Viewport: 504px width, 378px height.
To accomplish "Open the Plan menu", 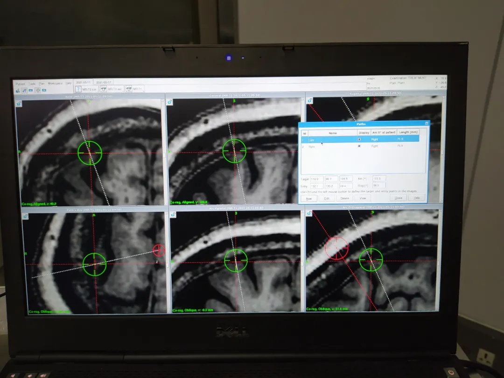I will coord(42,84).
